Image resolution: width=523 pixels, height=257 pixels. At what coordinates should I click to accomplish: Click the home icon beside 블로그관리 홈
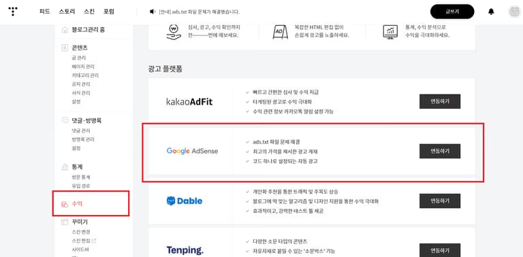coord(65,30)
